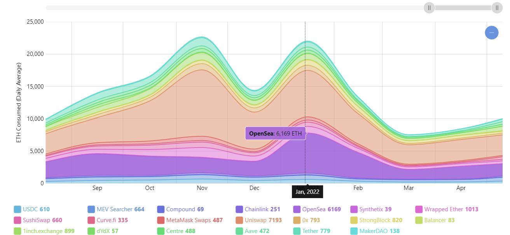
Task: Toggle the MEV Searcher legend entry
Action: tap(115, 209)
